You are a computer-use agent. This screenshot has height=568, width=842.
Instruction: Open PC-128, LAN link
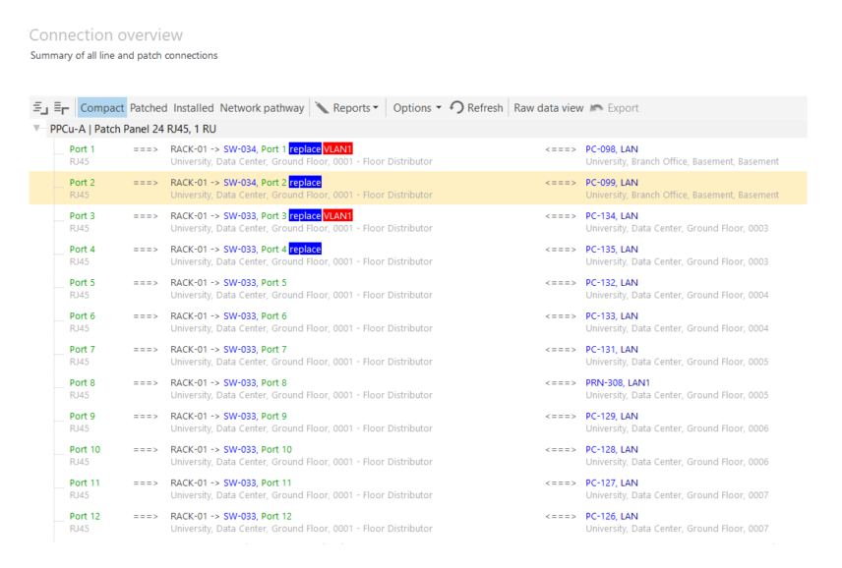612,449
